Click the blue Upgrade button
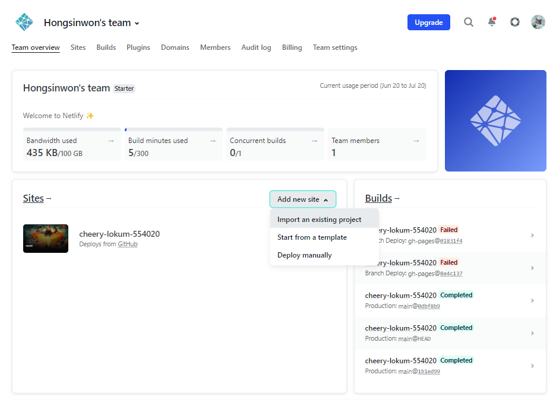 [x=428, y=22]
